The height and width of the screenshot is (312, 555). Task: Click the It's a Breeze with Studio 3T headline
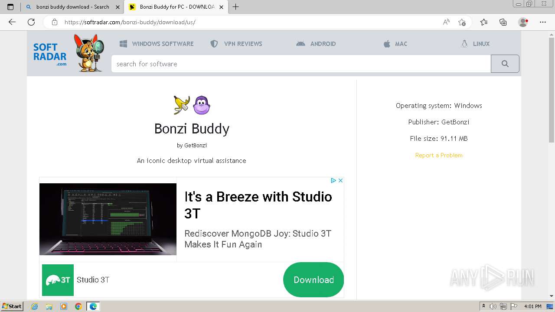point(258,205)
